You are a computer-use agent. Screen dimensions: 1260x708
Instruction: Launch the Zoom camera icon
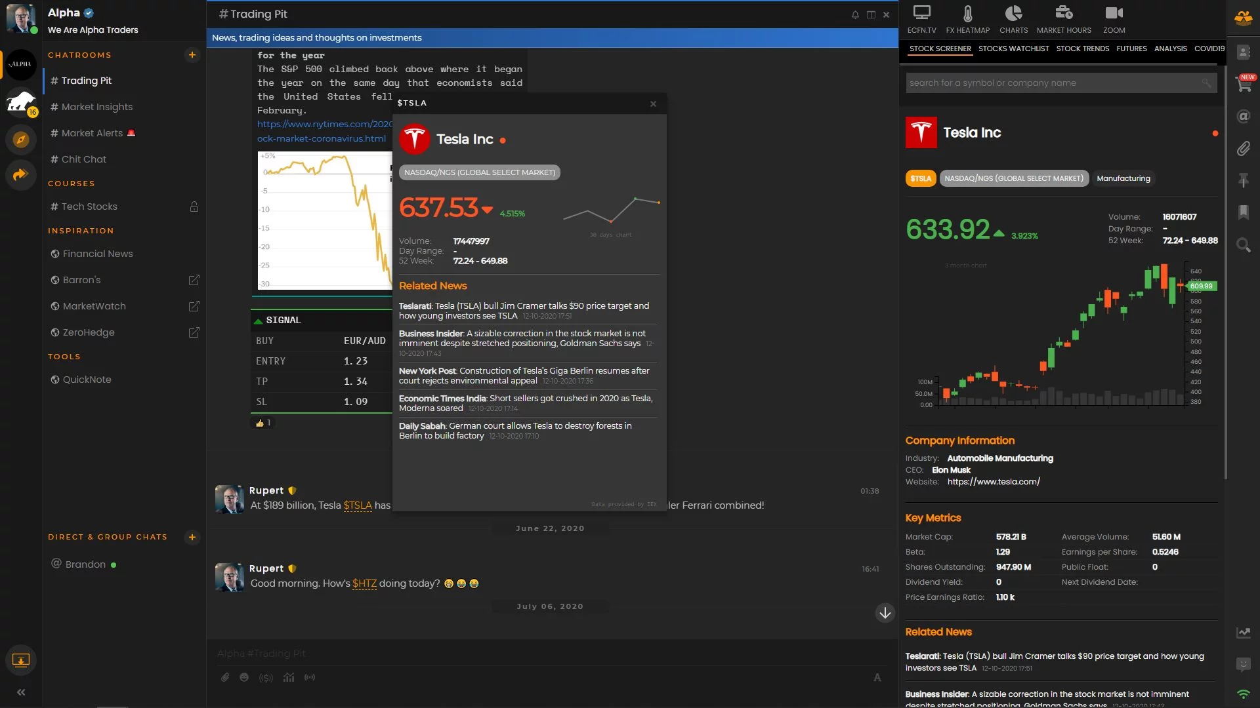1114,14
